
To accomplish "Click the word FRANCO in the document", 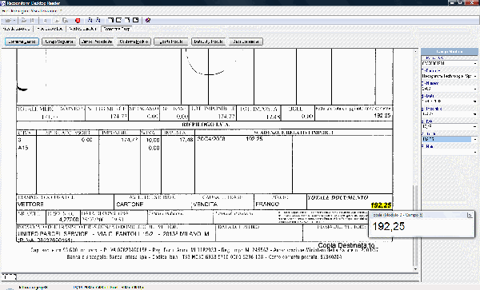I will [267, 204].
